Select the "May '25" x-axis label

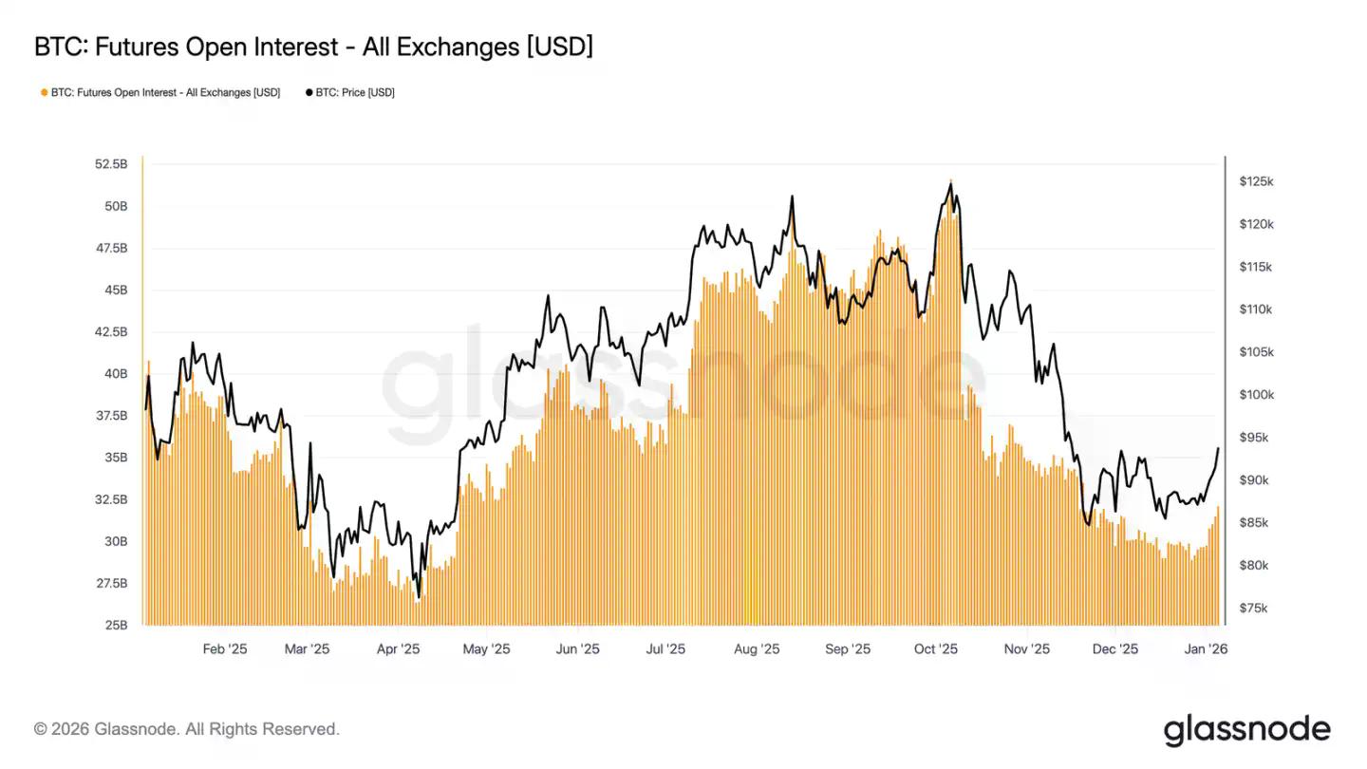[x=486, y=649]
